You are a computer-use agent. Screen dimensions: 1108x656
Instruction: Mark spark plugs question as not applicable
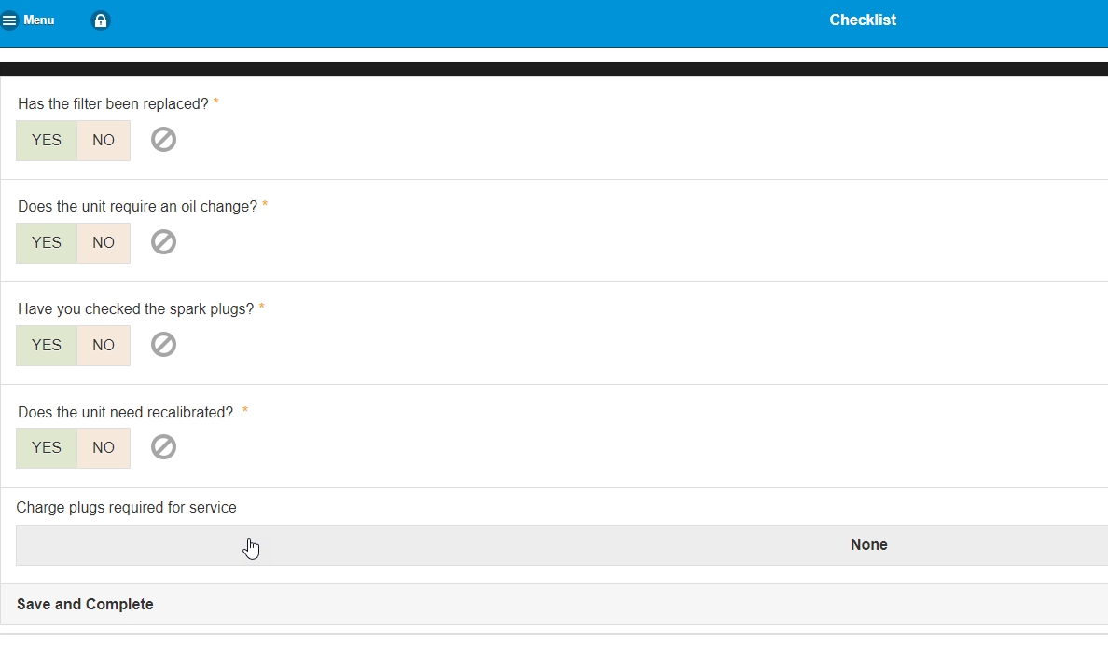point(163,345)
